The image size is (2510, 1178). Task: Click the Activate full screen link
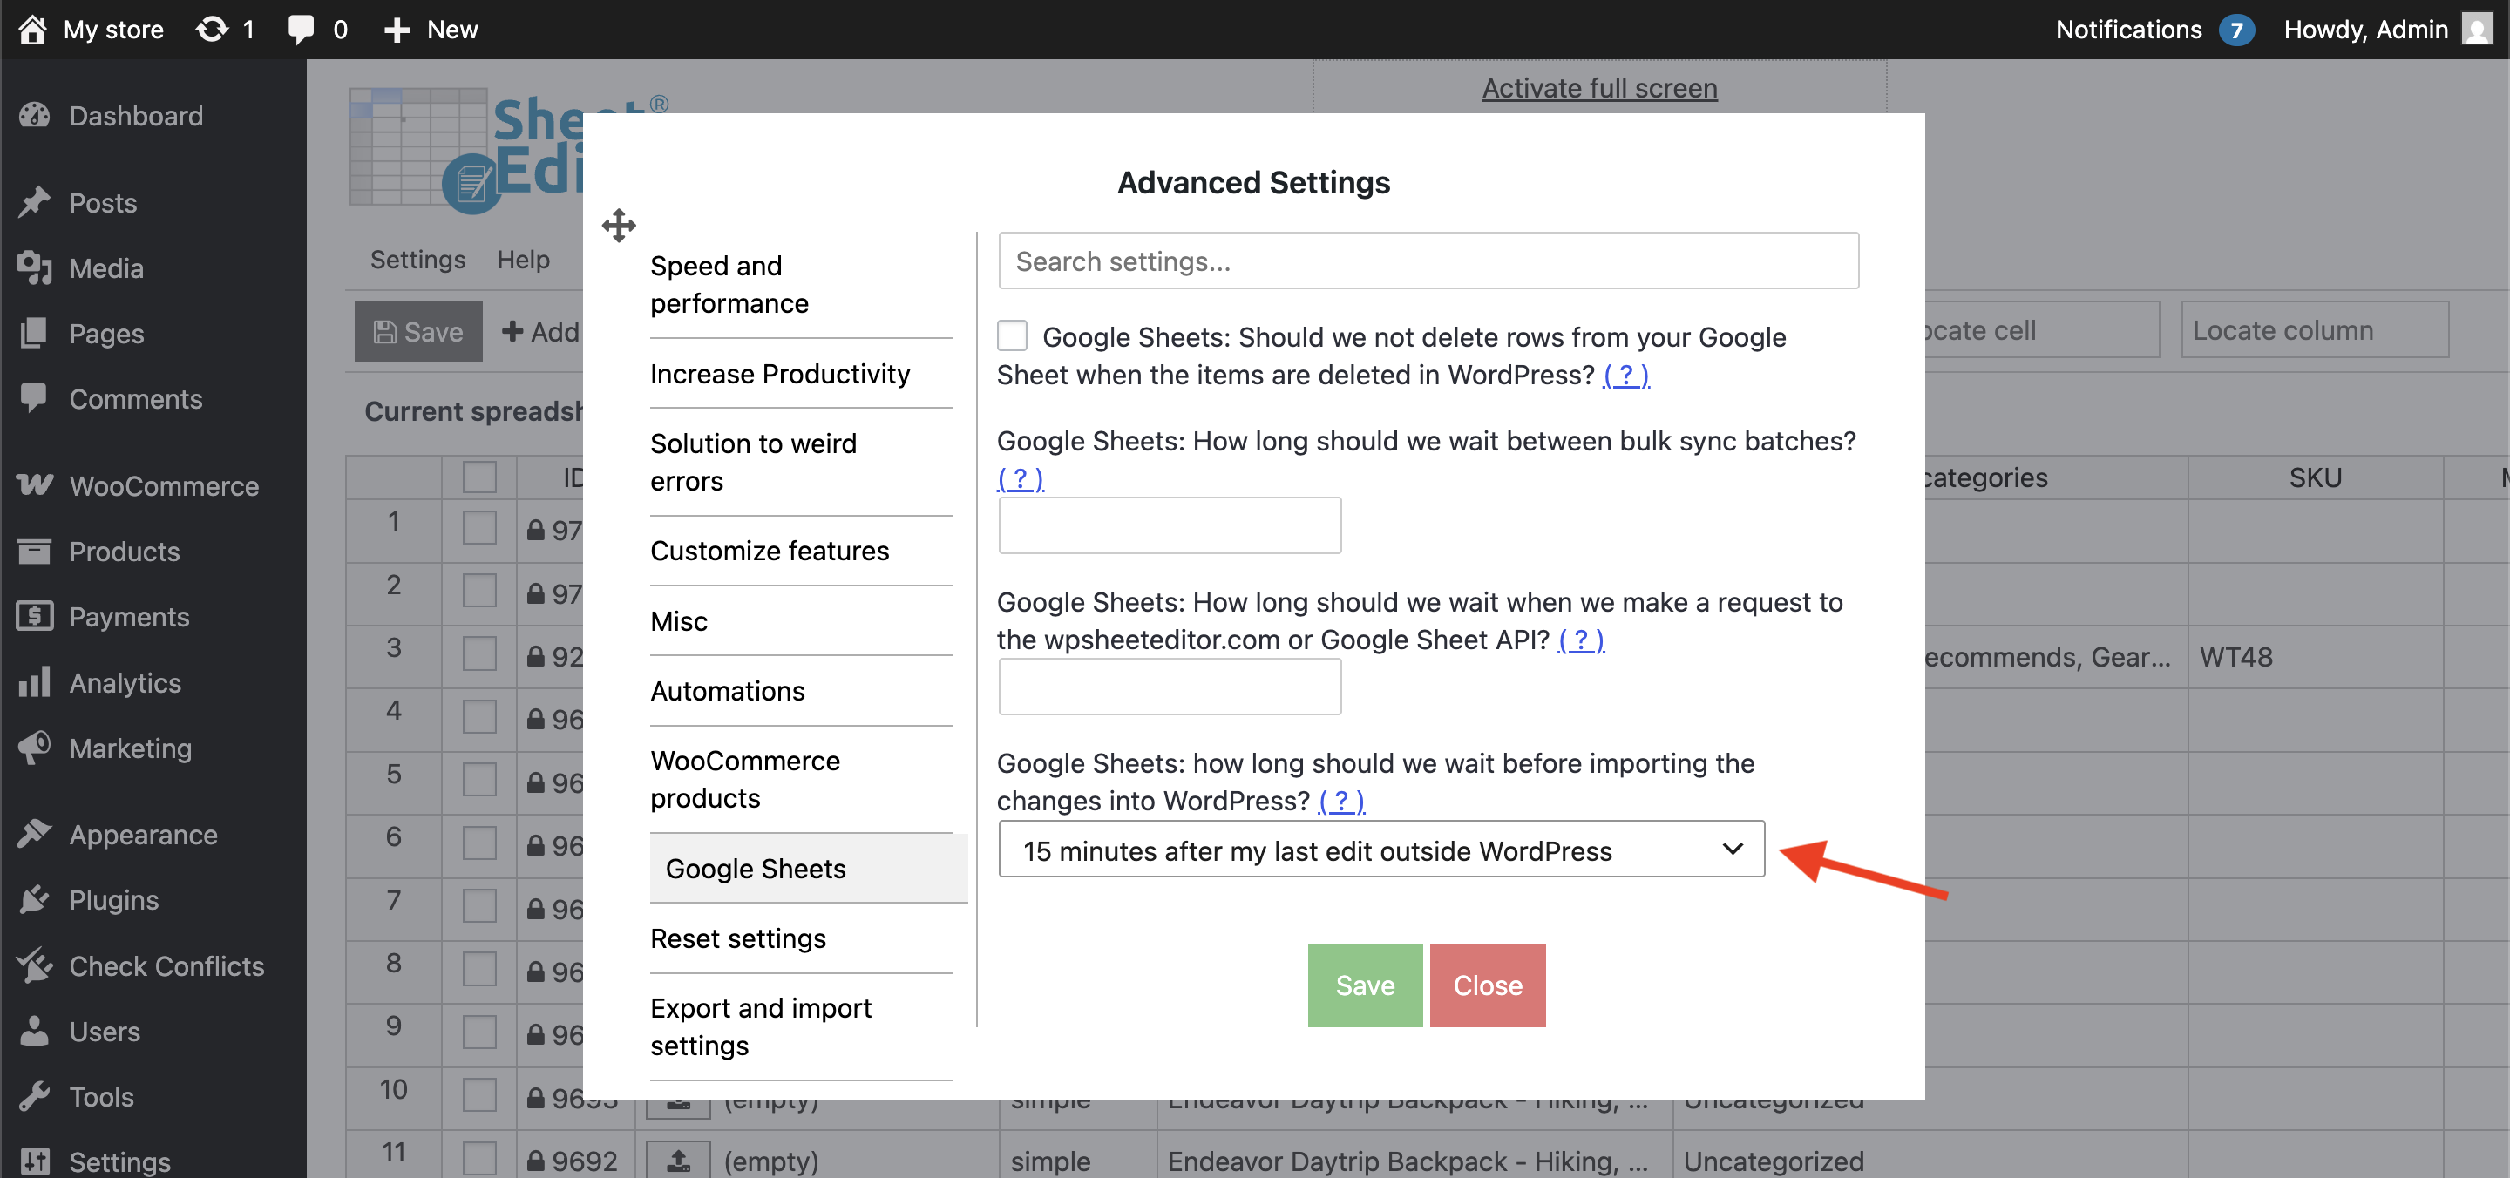(x=1599, y=88)
